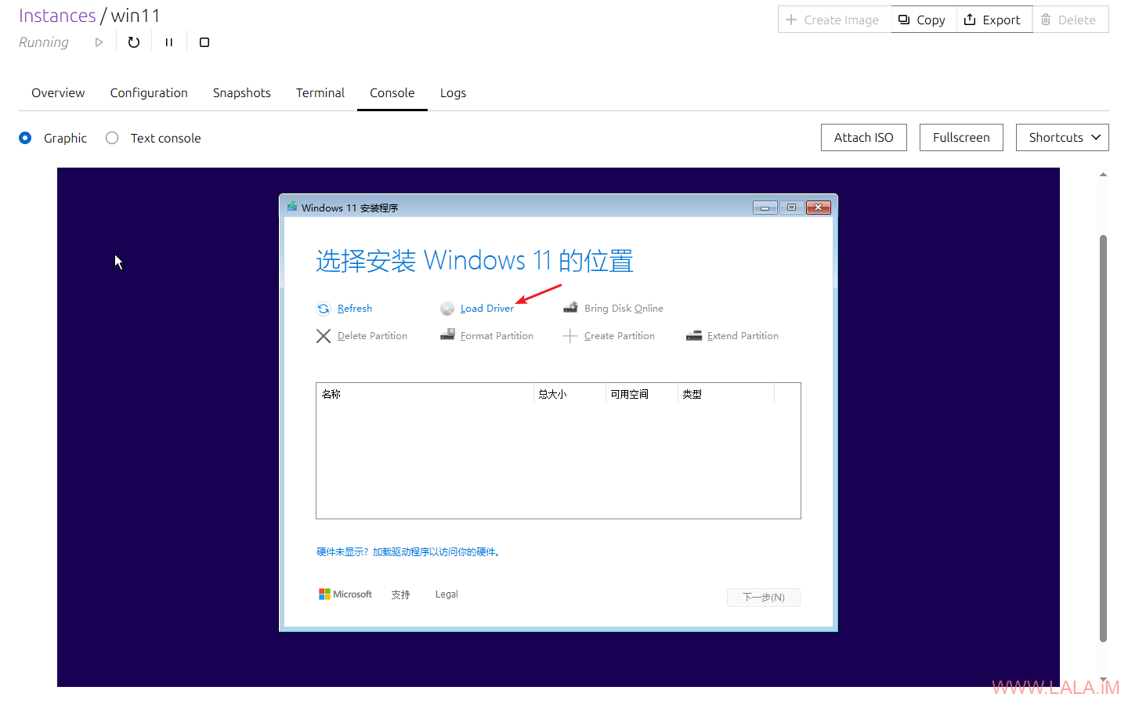Screen dimensions: 1128x701
Task: Click the restart instance icon
Action: (134, 42)
